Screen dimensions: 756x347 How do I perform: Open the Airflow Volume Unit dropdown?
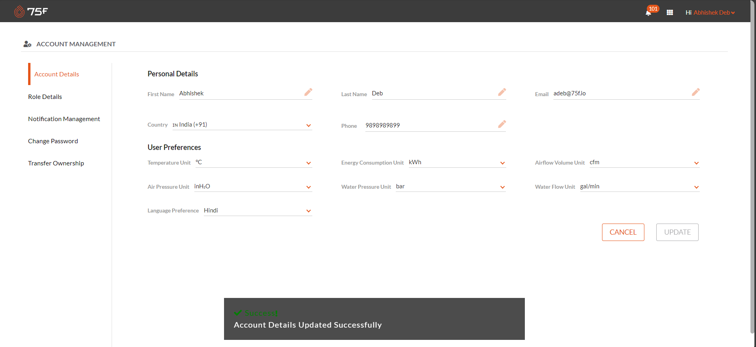pyautogui.click(x=644, y=163)
